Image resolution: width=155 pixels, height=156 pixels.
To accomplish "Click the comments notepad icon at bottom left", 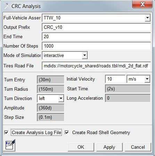I will pos(10,146).
